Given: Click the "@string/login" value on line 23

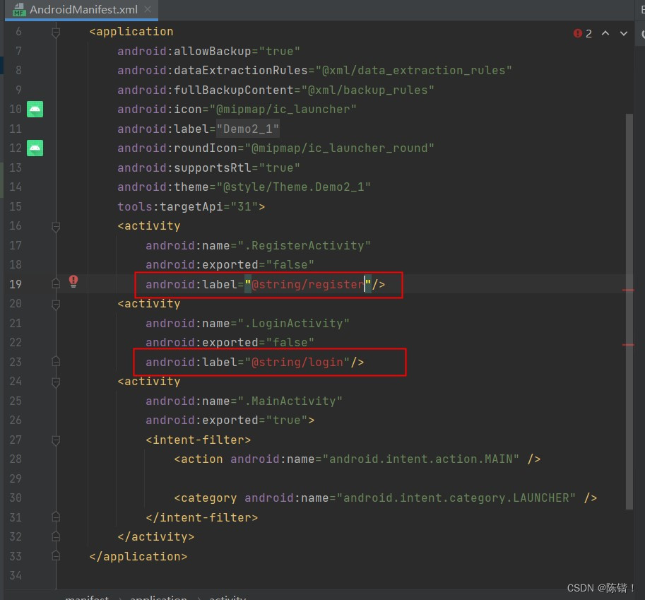Looking at the screenshot, I should point(297,362).
